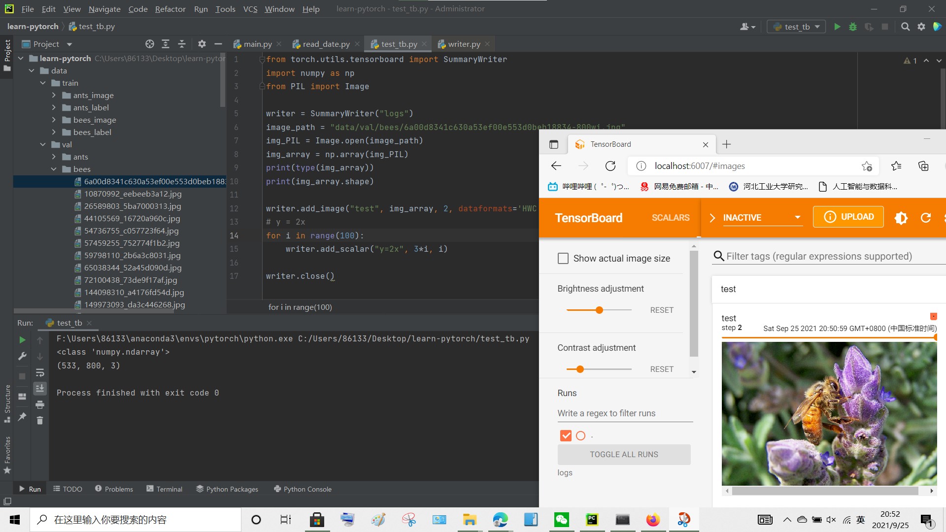Open the Python Console tool tab
946x532 pixels.
coord(303,489)
